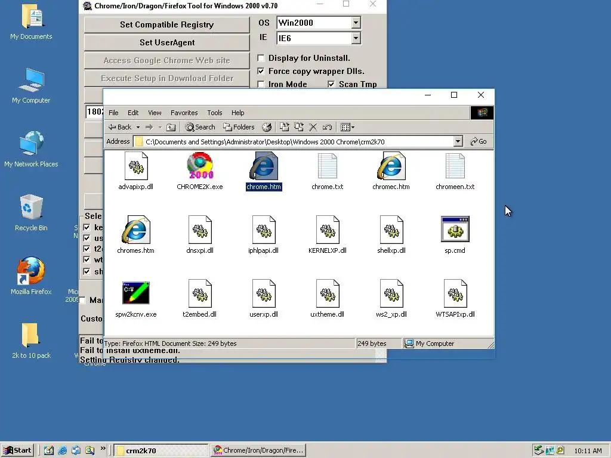Select the chrome.htm file icon
This screenshot has height=458, width=611.
264,166
